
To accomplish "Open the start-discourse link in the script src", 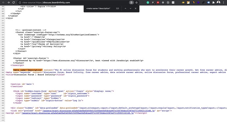I will point(78,113).
